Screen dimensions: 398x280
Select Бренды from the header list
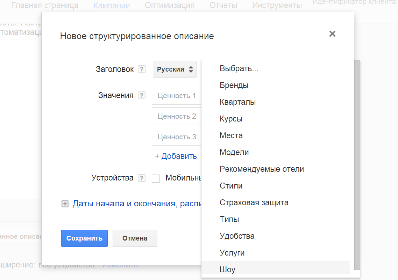pos(234,85)
